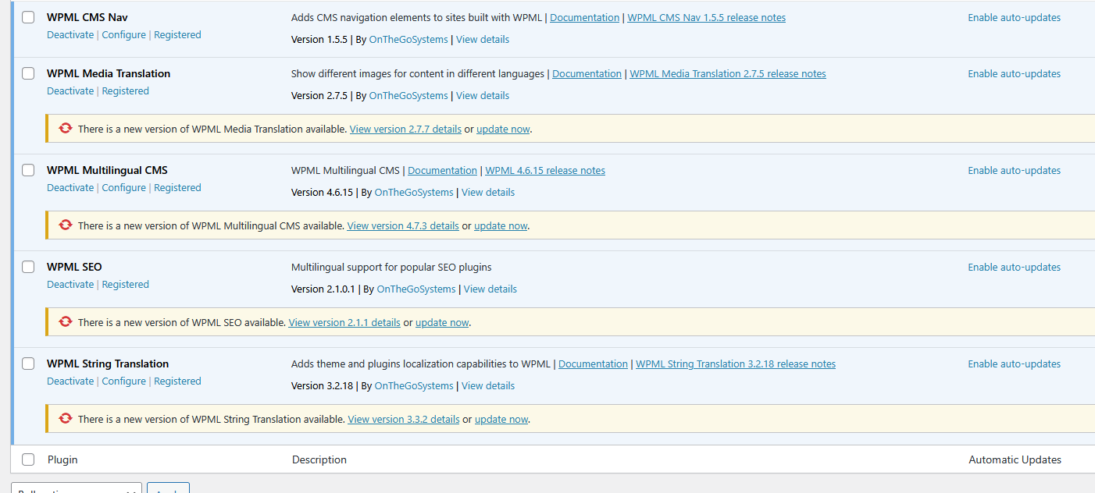Open Configure for WPML String Translation
The height and width of the screenshot is (493, 1095).
(x=123, y=381)
